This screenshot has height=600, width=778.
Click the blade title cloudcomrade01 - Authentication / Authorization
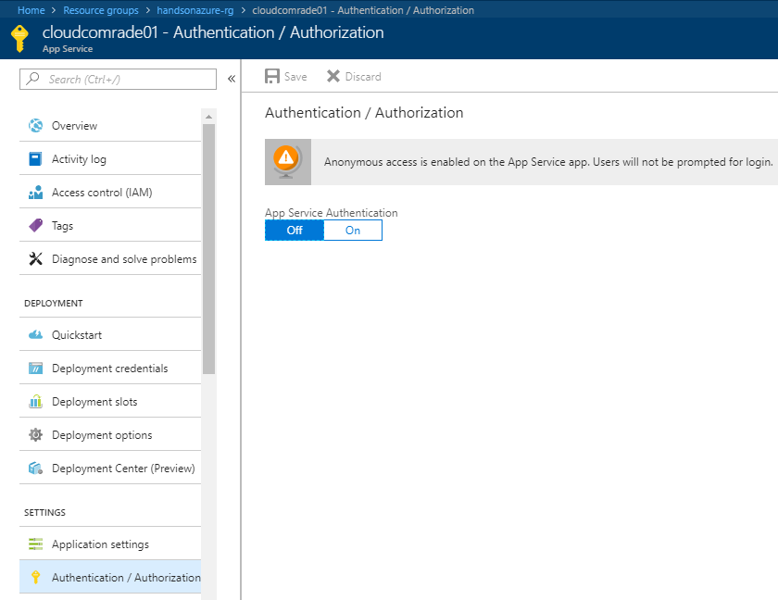click(213, 32)
